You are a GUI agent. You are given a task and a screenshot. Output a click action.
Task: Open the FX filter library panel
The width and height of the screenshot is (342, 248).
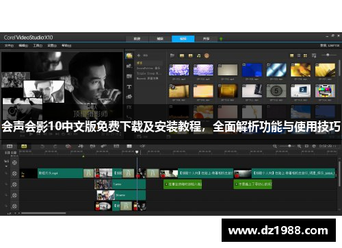129,107
